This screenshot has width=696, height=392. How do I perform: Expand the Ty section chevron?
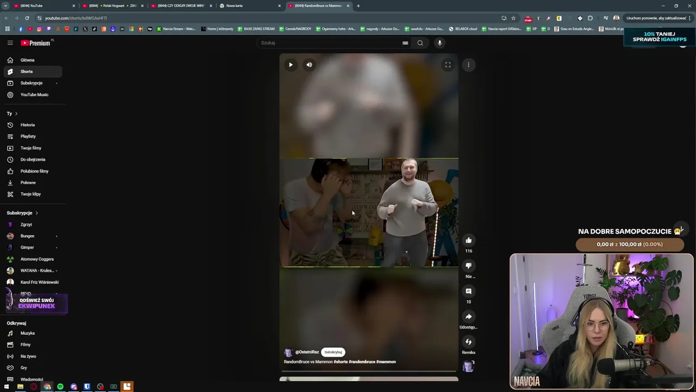[16, 114]
